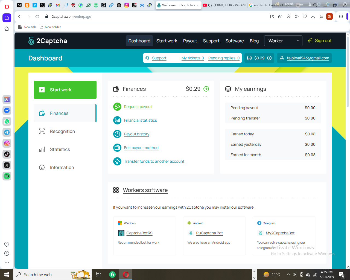Open Telegram in Opera sidebar
Screen dimensions: 350x280
coord(7,132)
